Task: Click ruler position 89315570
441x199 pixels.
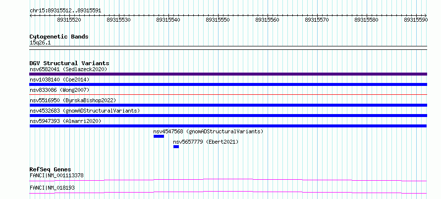Action: pyautogui.click(x=317, y=20)
